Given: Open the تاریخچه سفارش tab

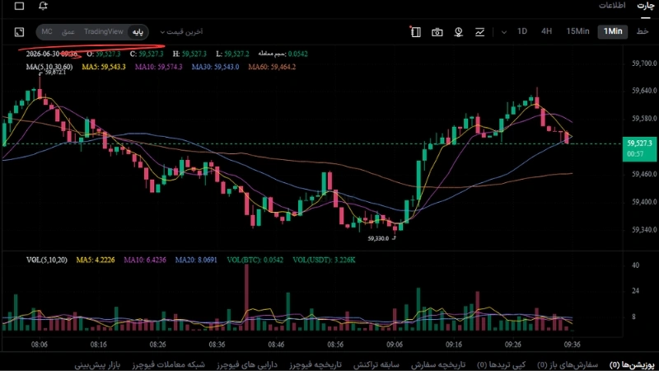Looking at the screenshot, I should click(x=438, y=364).
